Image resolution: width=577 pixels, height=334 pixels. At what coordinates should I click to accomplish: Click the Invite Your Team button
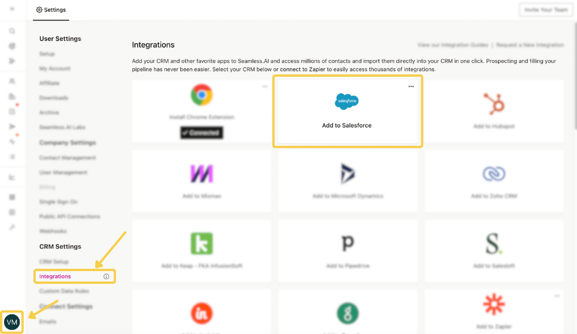coord(545,9)
